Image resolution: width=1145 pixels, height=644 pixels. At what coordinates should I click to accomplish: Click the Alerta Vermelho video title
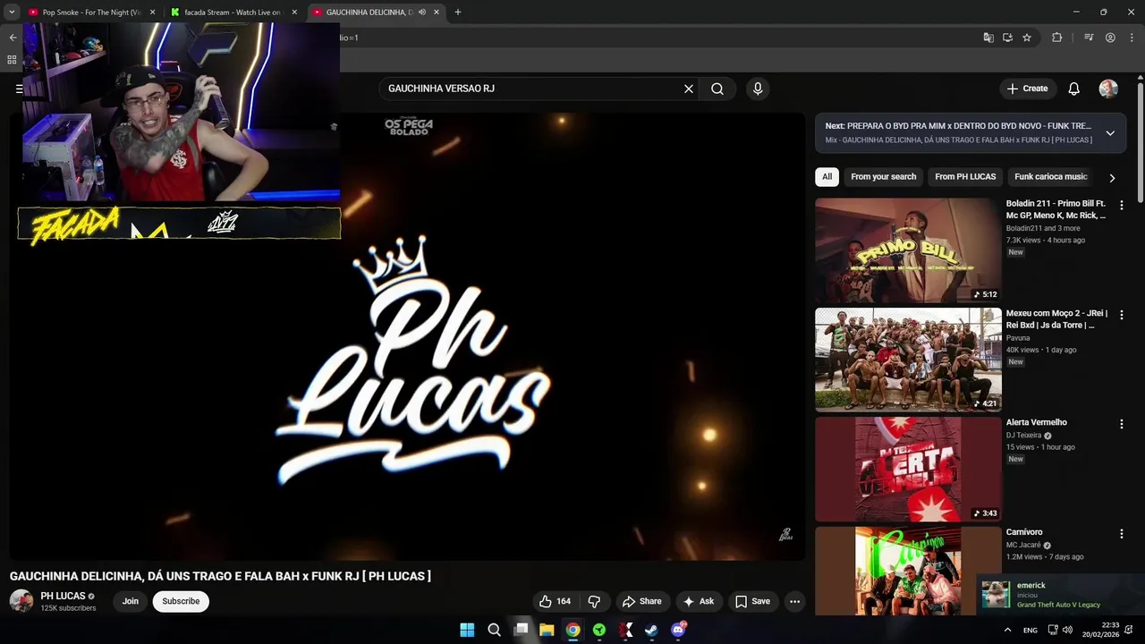[1037, 422]
